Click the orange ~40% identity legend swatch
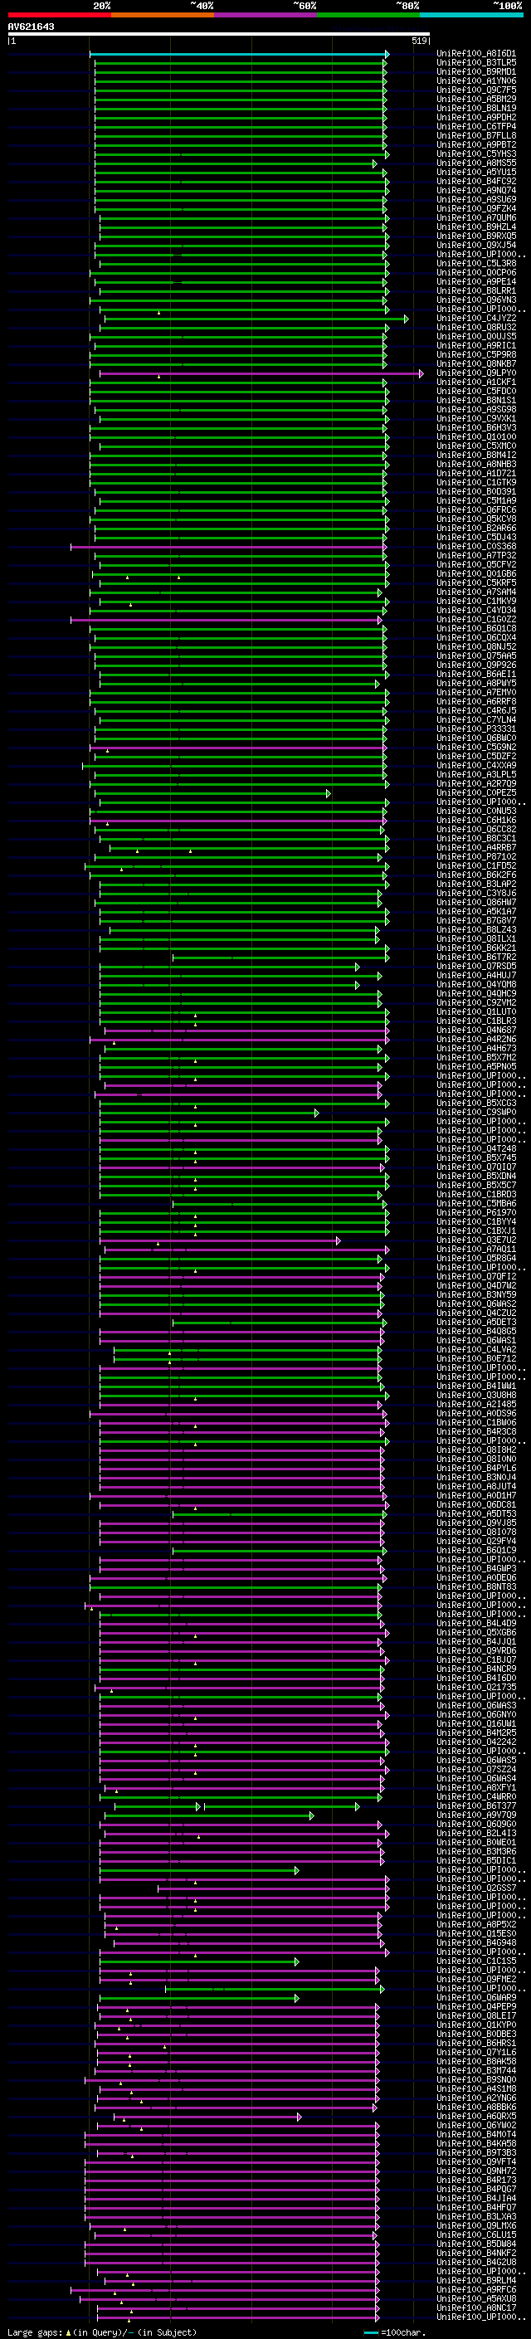The height and width of the screenshot is (2339, 531). (x=163, y=16)
